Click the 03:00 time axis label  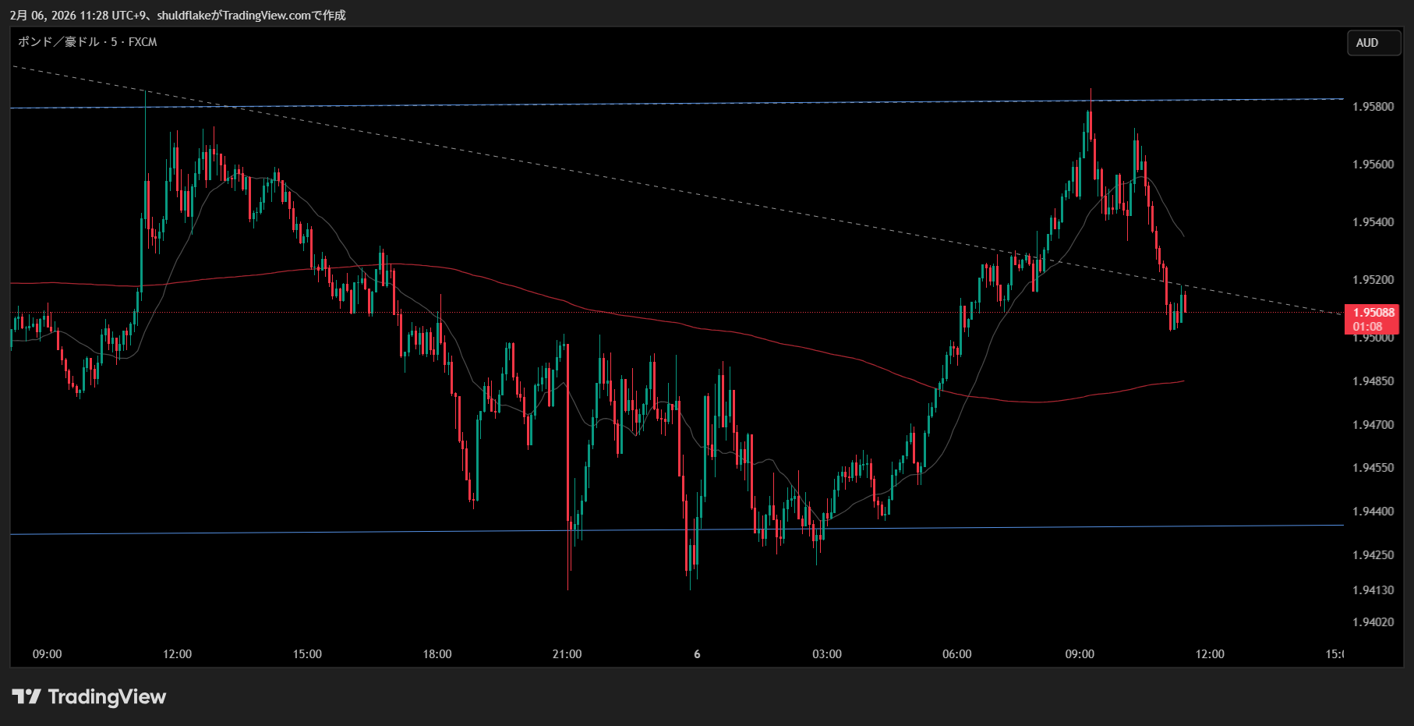pyautogui.click(x=827, y=654)
